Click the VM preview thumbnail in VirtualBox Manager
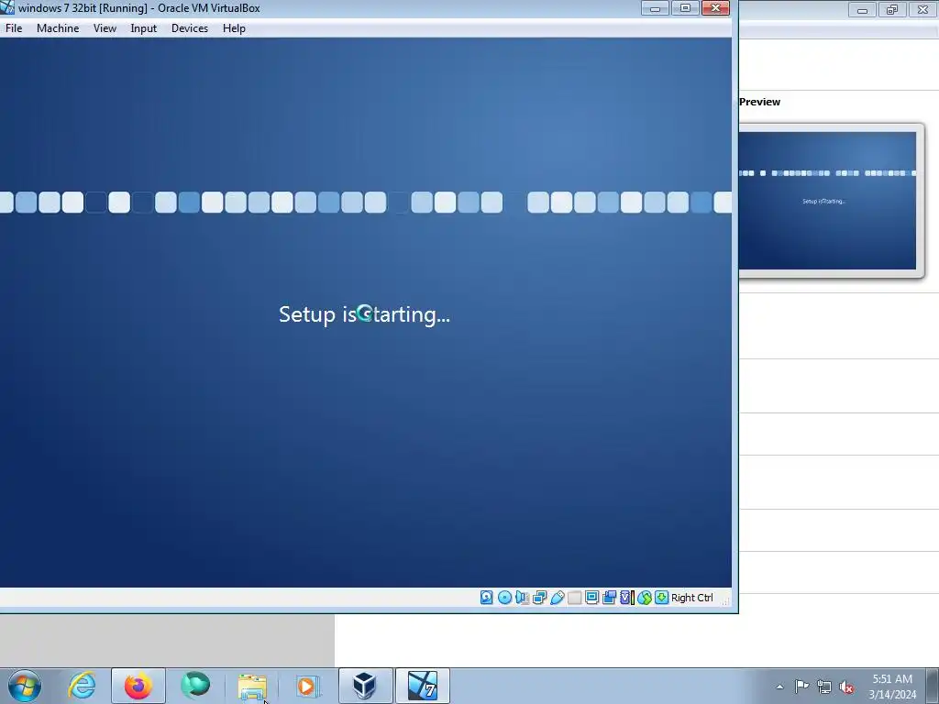939x704 pixels. (x=827, y=201)
